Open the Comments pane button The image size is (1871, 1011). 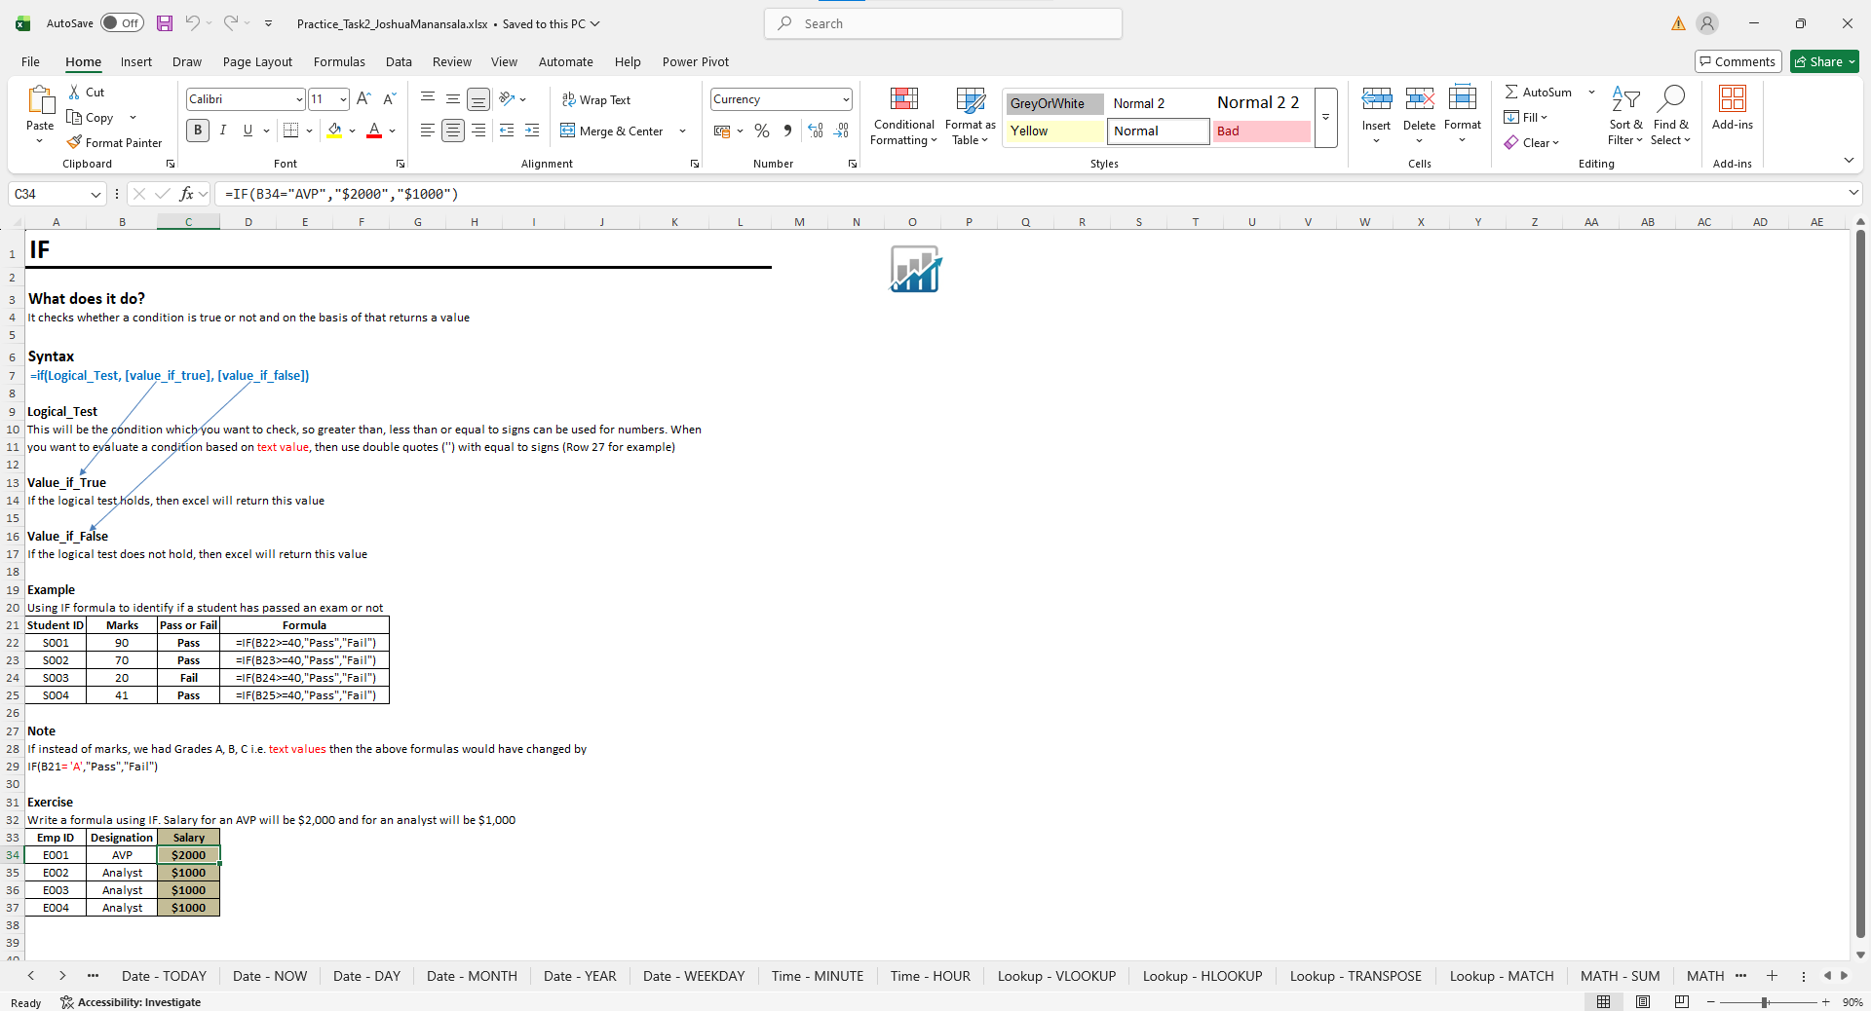pos(1737,61)
